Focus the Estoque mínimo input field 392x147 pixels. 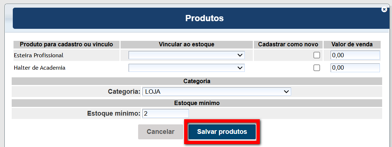click(165, 114)
